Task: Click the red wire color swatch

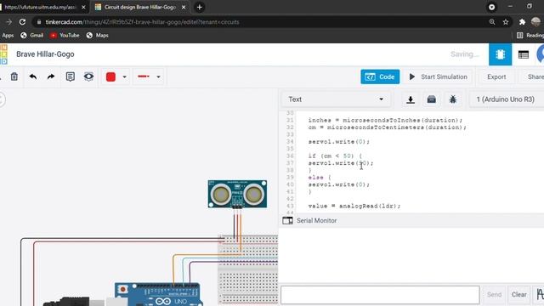Action: point(110,76)
